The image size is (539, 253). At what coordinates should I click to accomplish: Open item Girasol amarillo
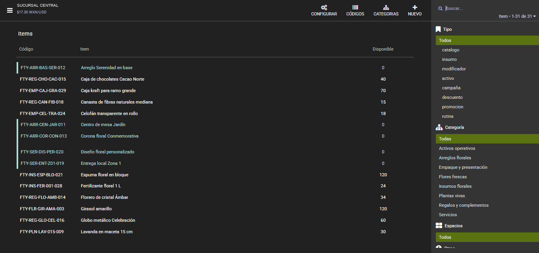pos(96,209)
